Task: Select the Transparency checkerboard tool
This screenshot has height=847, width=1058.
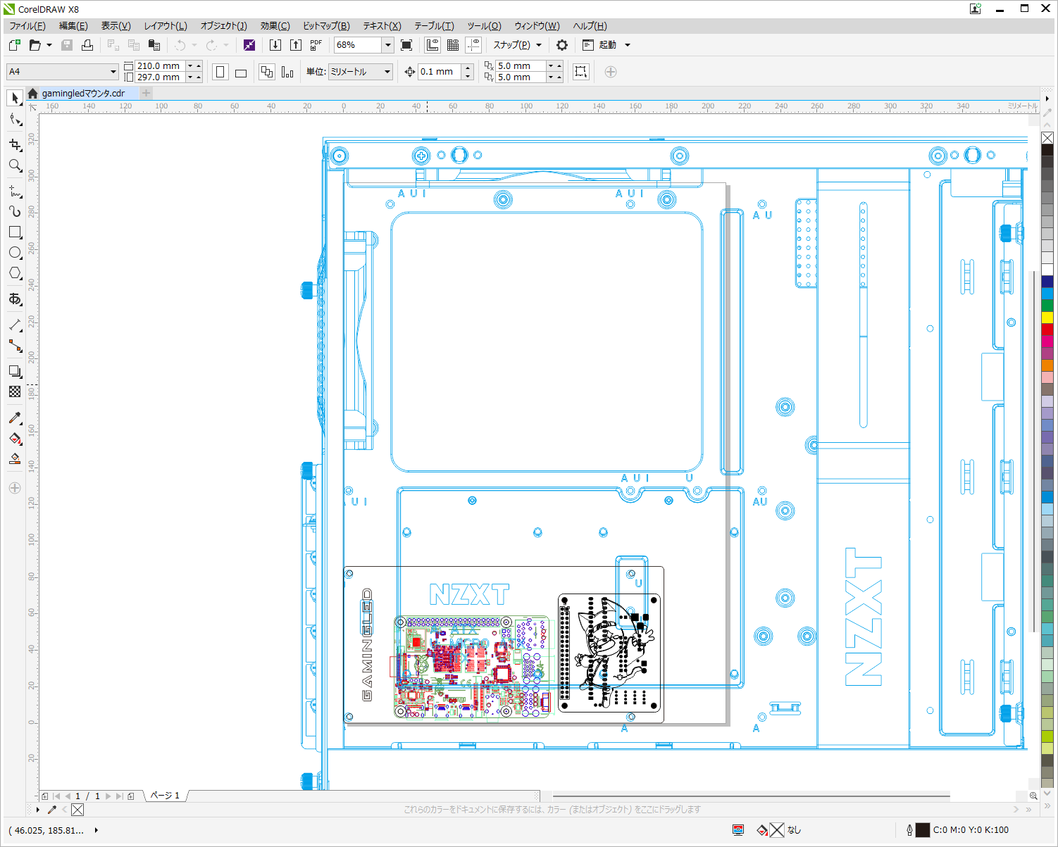Action: 15,391
